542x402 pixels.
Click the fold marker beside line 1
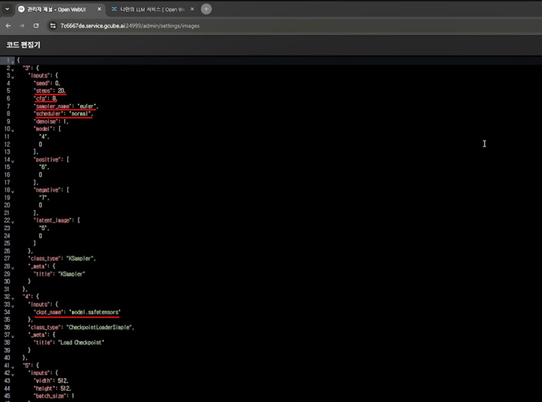tap(12, 61)
